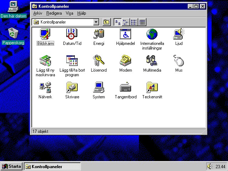Select the Lösenord keys icon
Image resolution: width=228 pixels, height=171 pixels.
(x=99, y=61)
